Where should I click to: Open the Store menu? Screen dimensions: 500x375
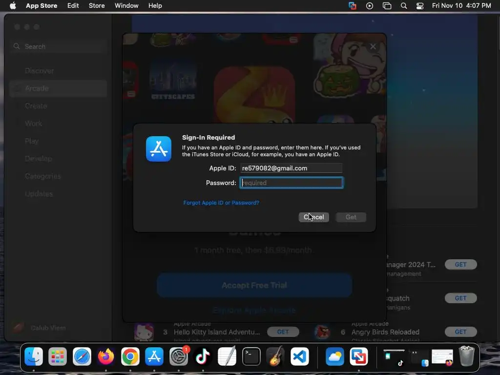point(97,6)
